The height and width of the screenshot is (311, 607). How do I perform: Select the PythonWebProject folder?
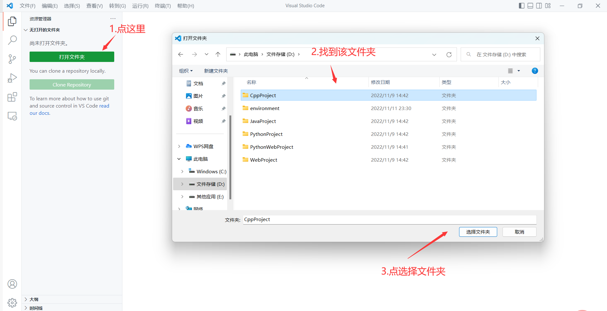click(x=388, y=147)
